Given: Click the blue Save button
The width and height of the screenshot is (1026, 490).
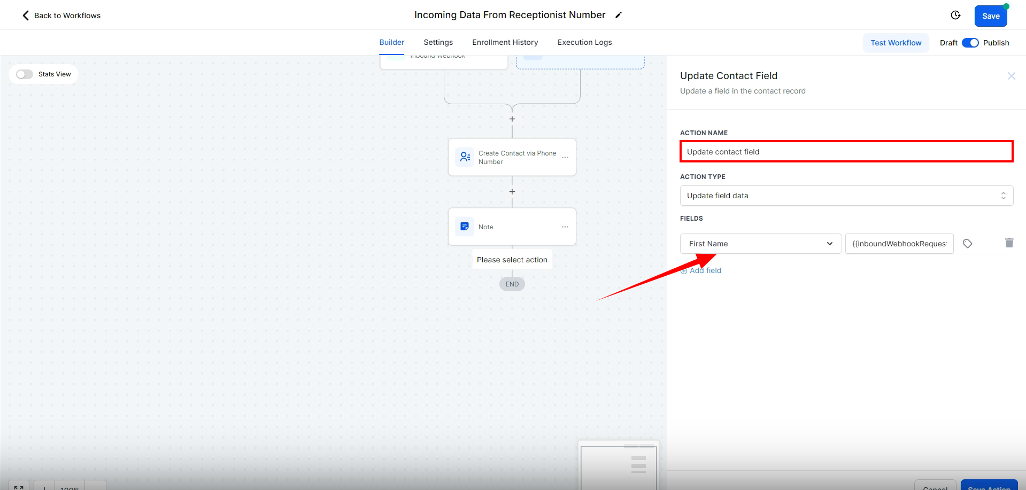Looking at the screenshot, I should point(990,16).
